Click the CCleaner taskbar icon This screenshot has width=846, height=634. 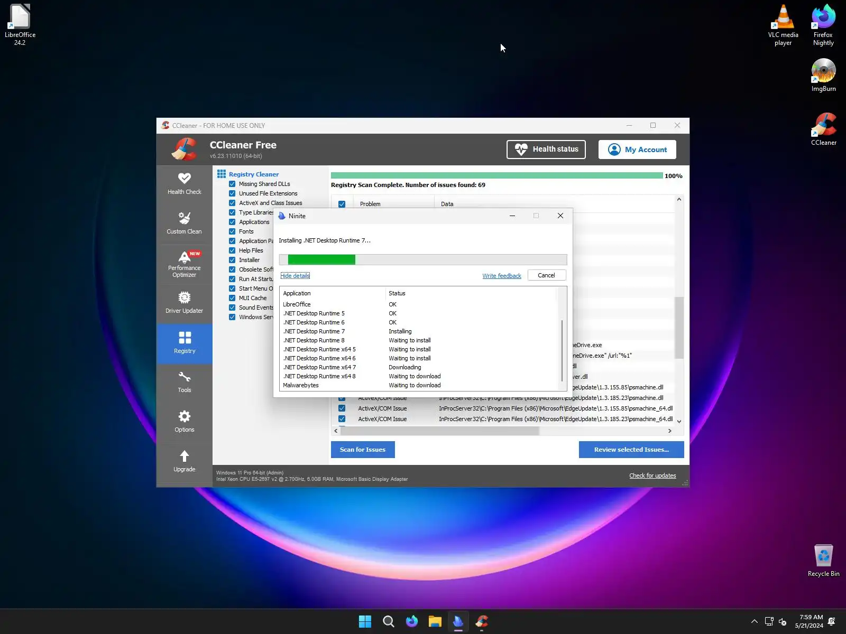point(481,621)
